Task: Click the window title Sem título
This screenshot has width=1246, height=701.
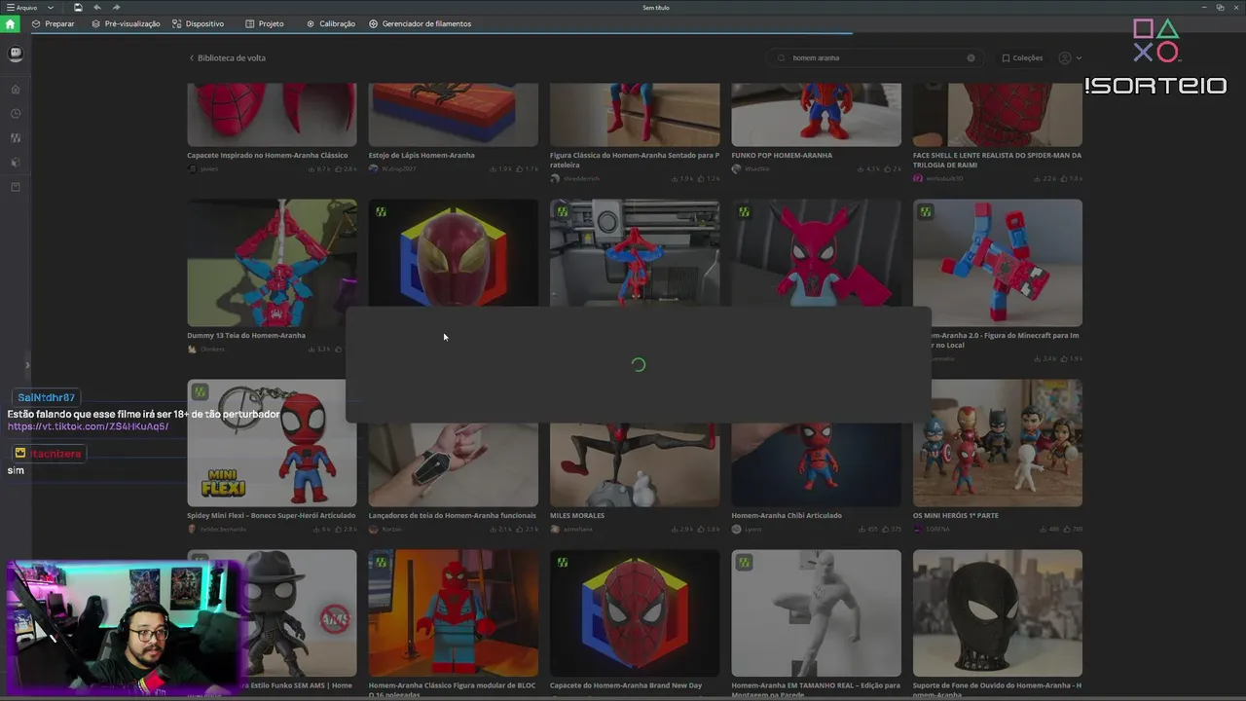Action: (656, 8)
